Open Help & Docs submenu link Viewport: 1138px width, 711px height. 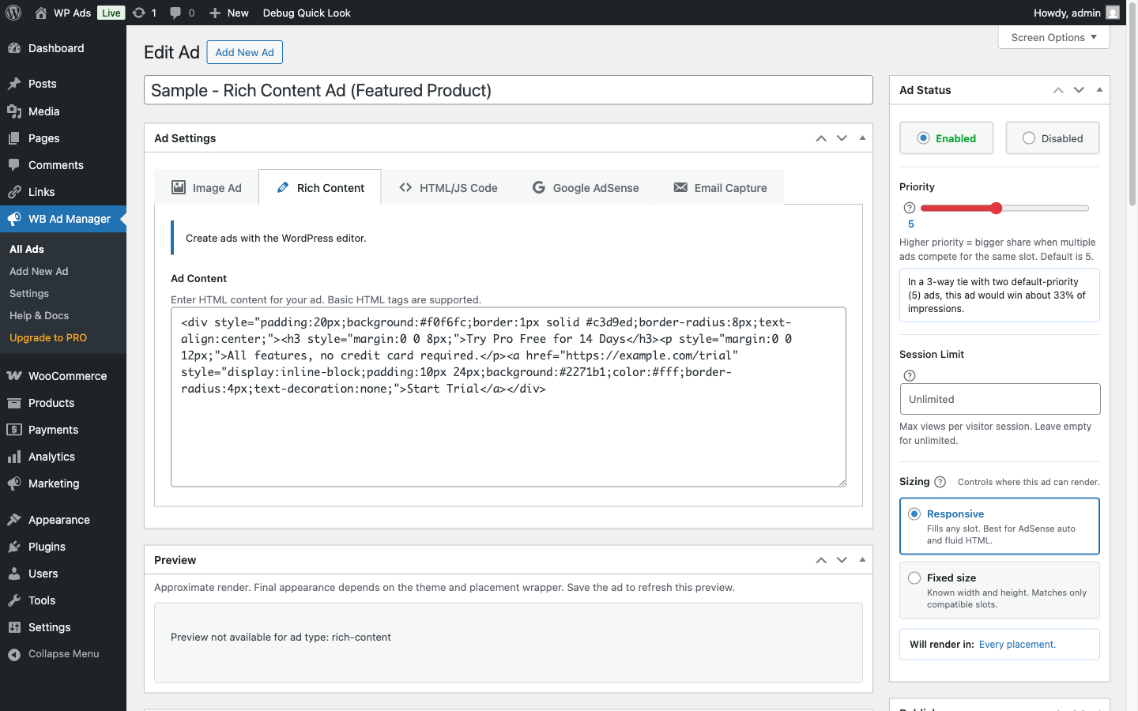pos(39,315)
